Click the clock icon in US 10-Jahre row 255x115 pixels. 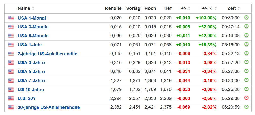point(246,89)
